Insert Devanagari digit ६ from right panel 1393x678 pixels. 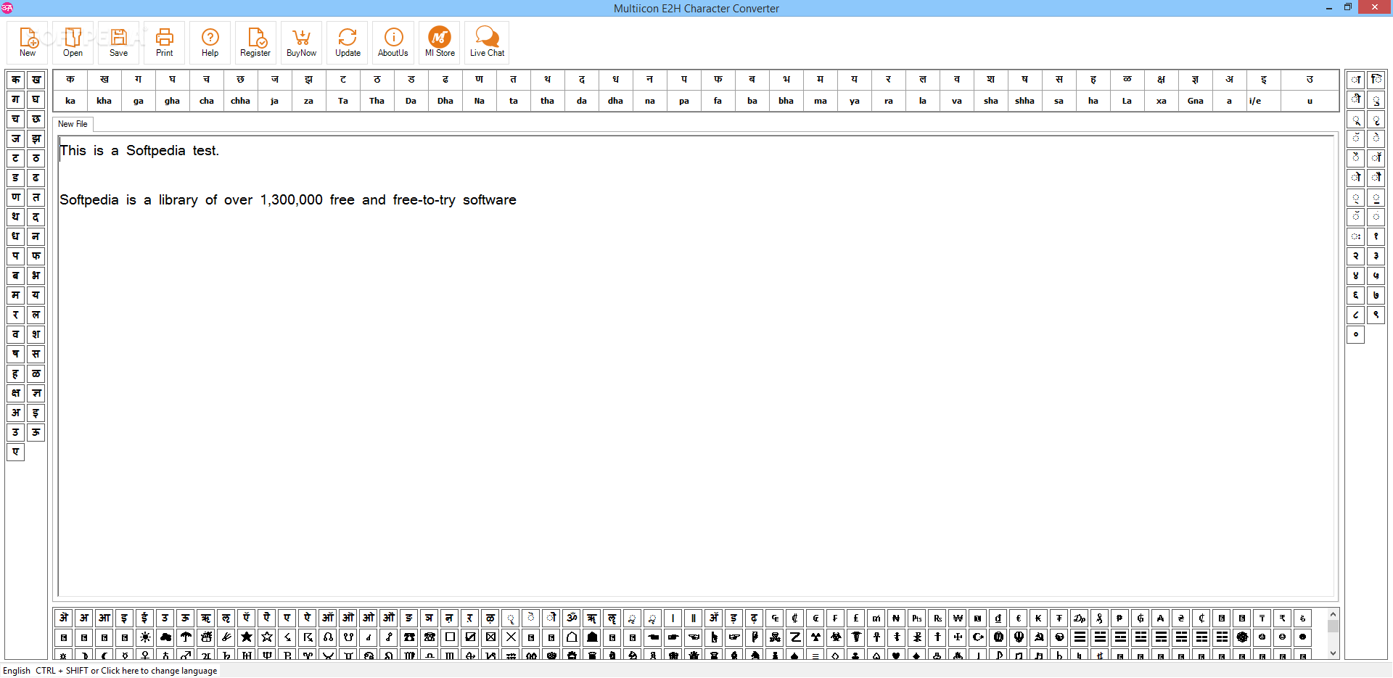coord(1356,295)
